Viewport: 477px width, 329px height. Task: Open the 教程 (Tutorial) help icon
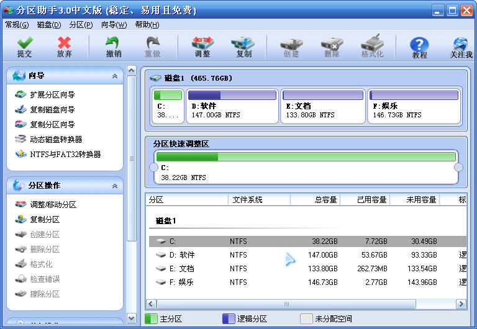(x=419, y=47)
